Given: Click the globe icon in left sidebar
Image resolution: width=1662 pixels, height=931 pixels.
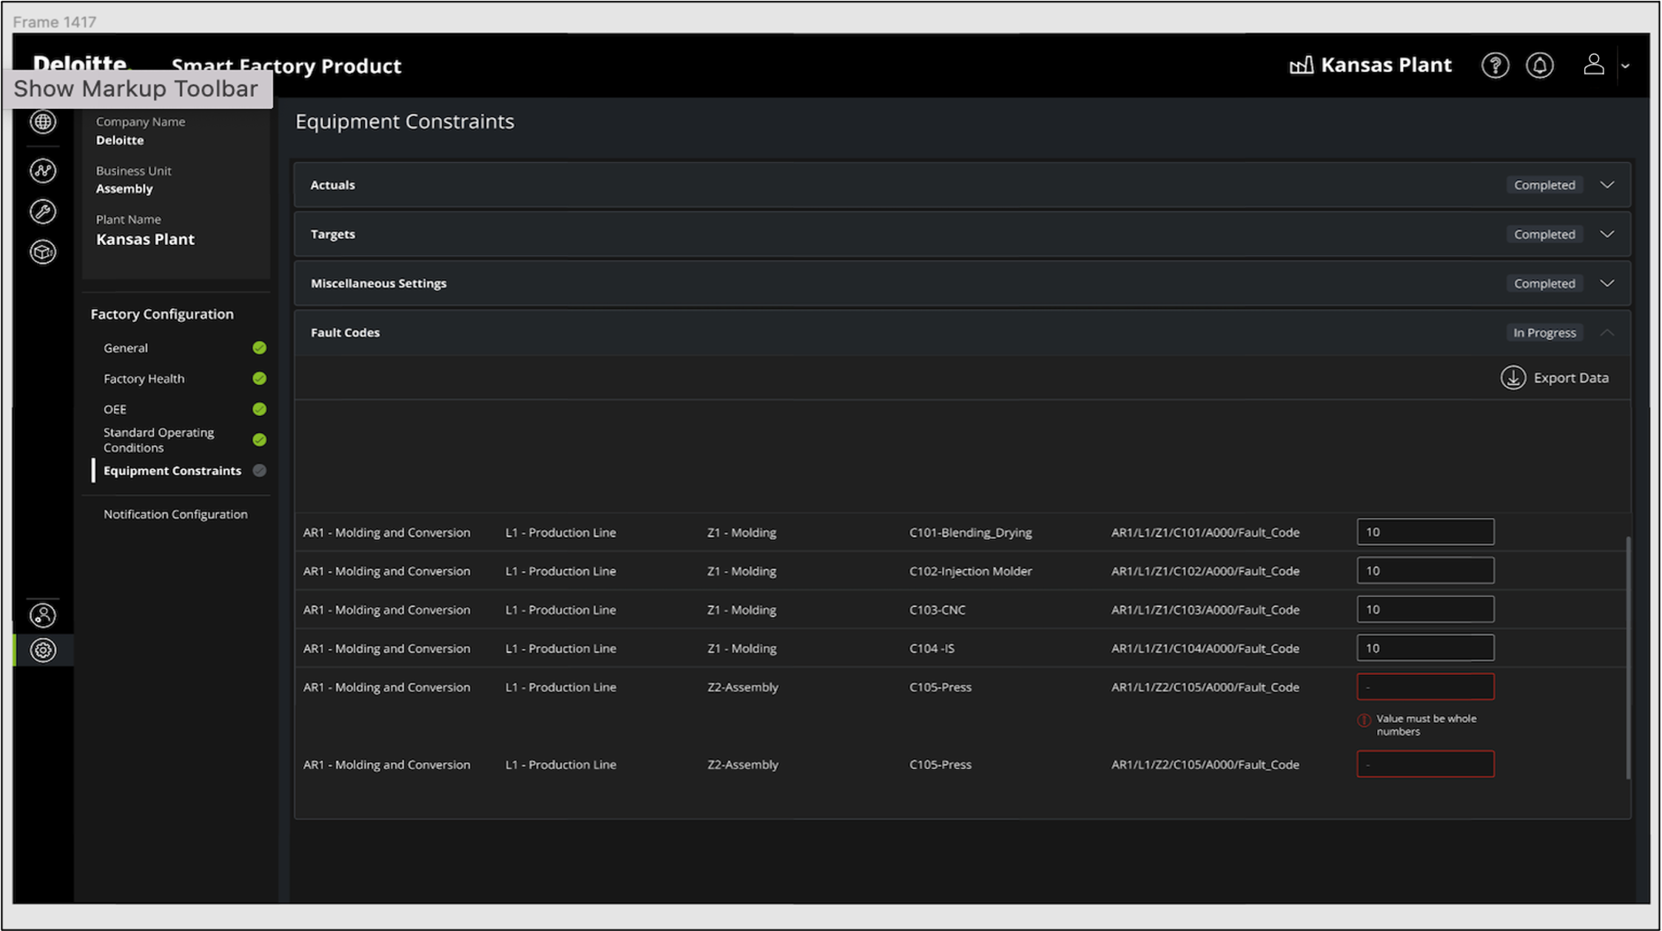Looking at the screenshot, I should [x=43, y=121].
